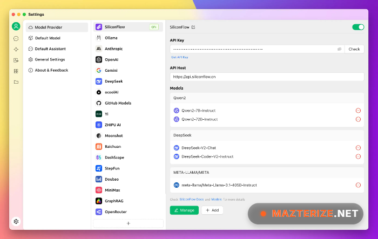Select OpenAI provider
Viewport: 378px width, 239px height.
[128, 59]
